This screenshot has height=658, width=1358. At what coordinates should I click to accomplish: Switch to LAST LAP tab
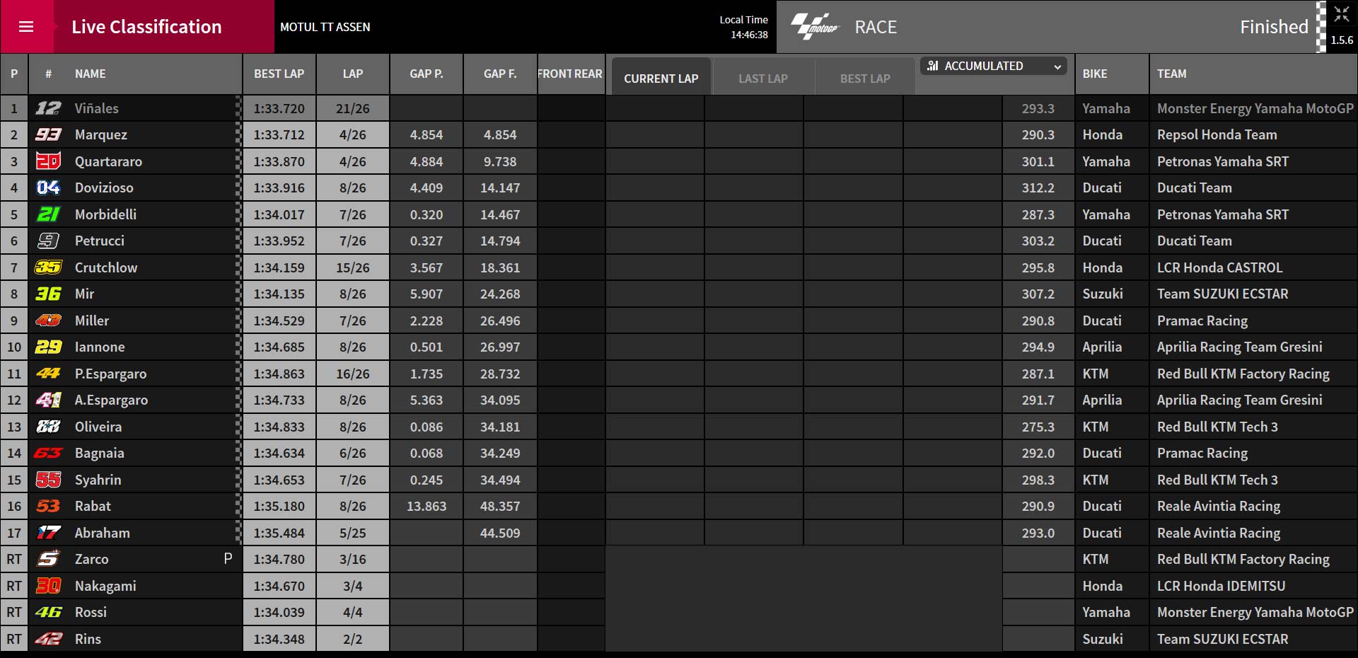pyautogui.click(x=763, y=79)
